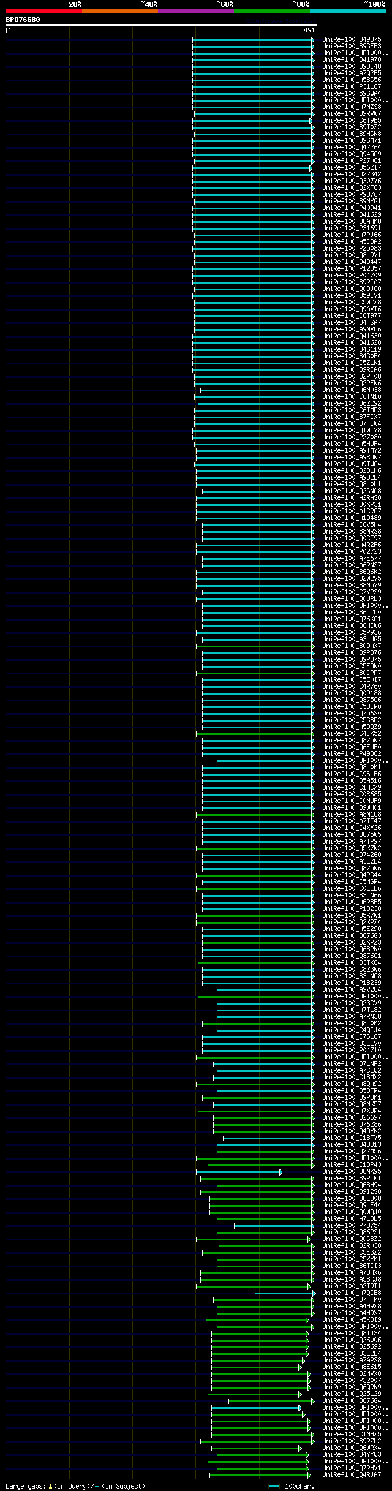Select hit label UniRef100_A5C3A2
Viewport: 392px width, 1491px height.
(x=352, y=241)
